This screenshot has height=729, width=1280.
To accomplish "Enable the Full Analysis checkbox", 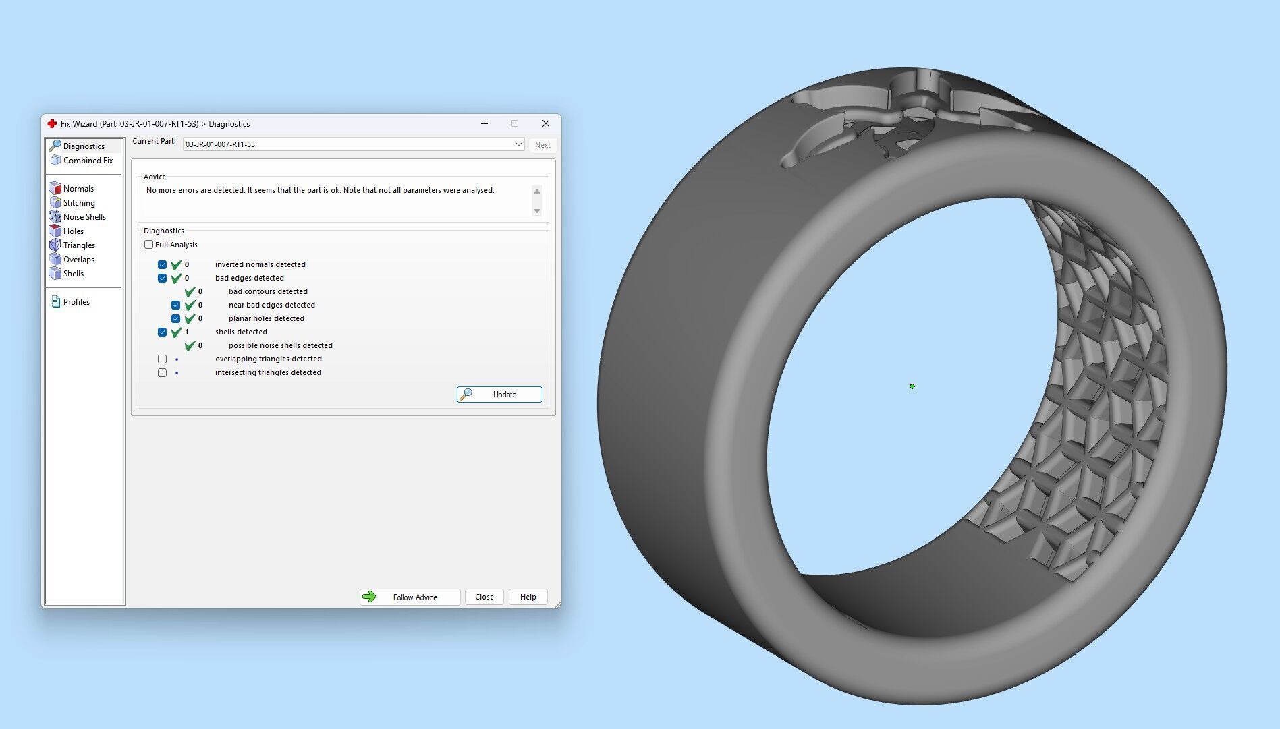I will (x=149, y=245).
